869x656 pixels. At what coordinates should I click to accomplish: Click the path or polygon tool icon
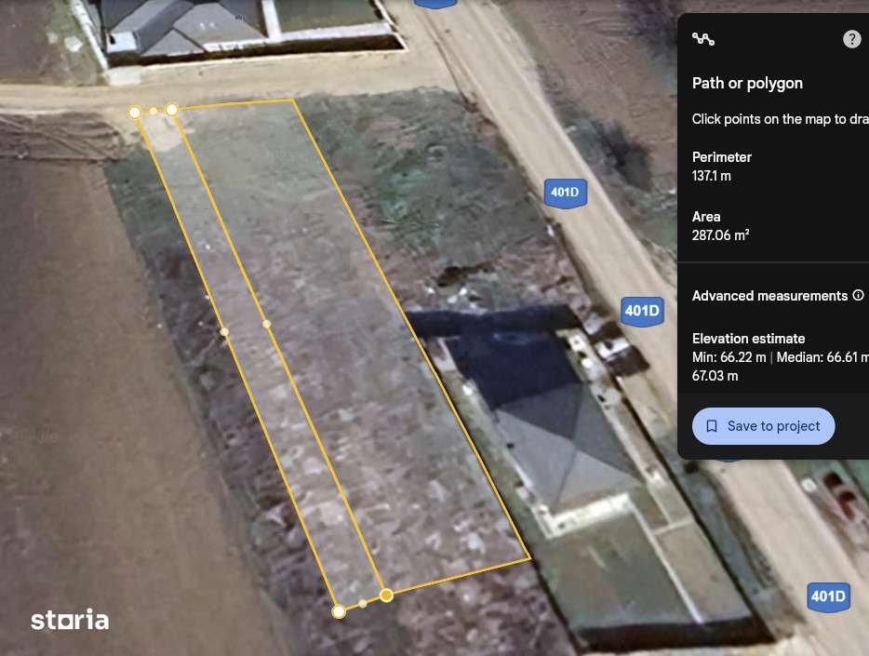[702, 39]
